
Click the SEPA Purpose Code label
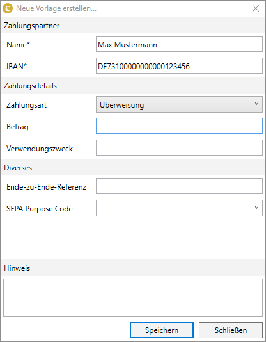coord(40,209)
